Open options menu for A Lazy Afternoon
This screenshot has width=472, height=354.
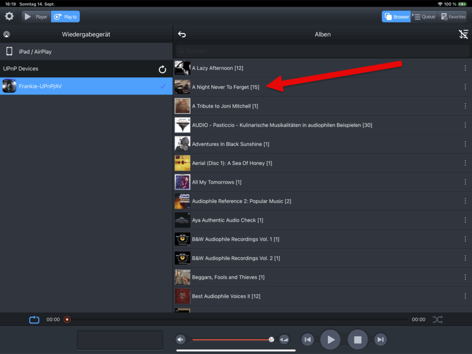[465, 68]
